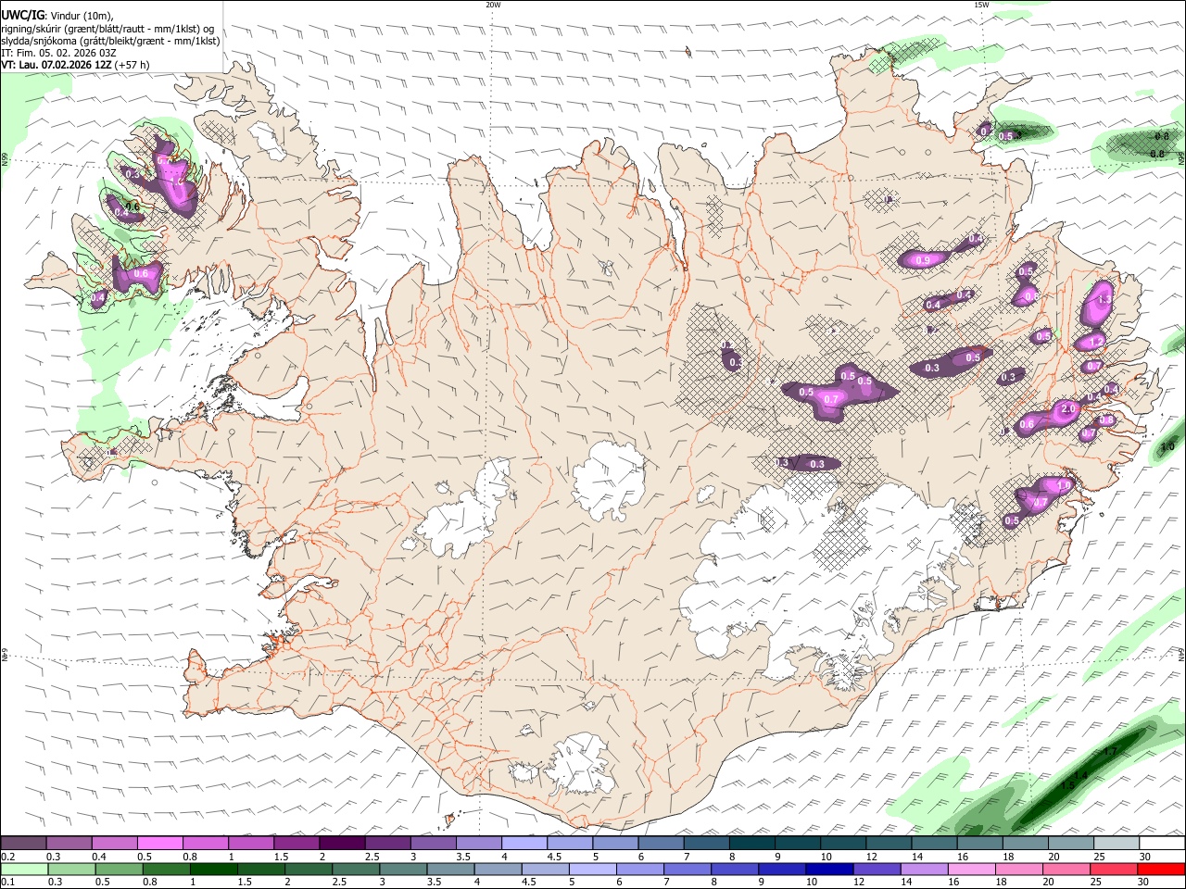
Task: Click the 15W longitude label
Action: [981, 5]
